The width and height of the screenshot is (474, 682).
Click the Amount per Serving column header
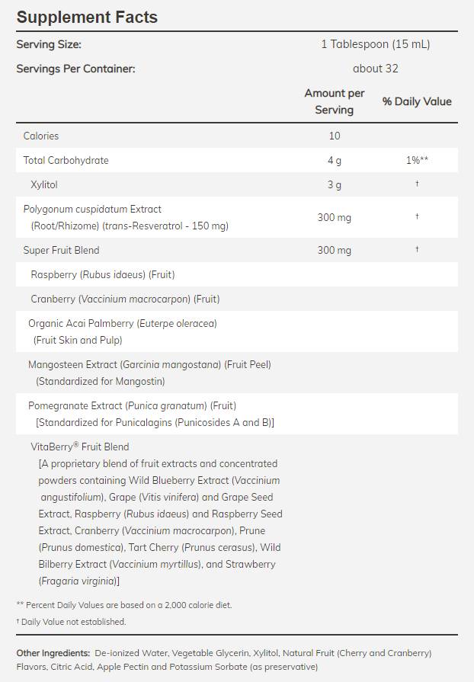pos(335,101)
